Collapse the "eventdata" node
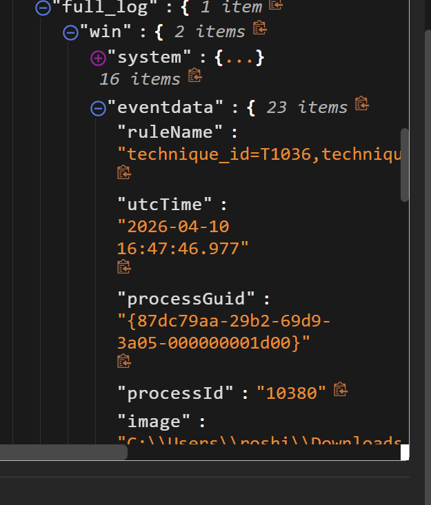The image size is (431, 505). coord(99,108)
